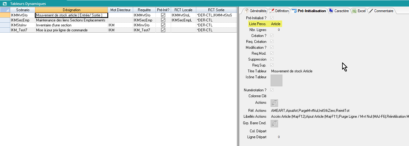Click the Tableurs Dynamiques window title icon

coord(5,4)
